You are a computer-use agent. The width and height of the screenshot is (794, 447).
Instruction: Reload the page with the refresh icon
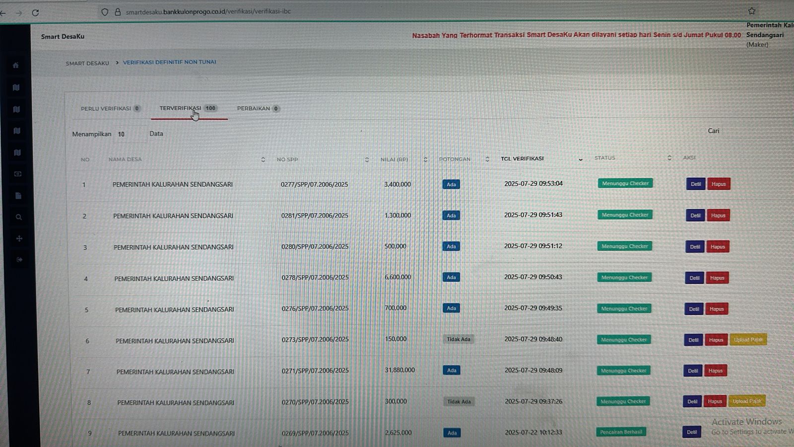pyautogui.click(x=35, y=12)
